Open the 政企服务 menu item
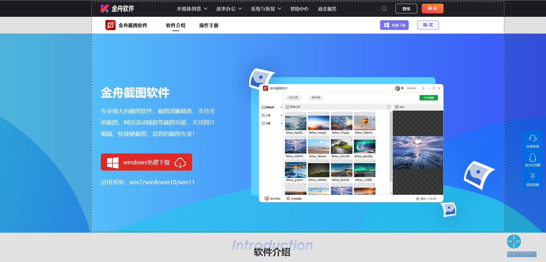This screenshot has width=546, height=262. coord(327,9)
